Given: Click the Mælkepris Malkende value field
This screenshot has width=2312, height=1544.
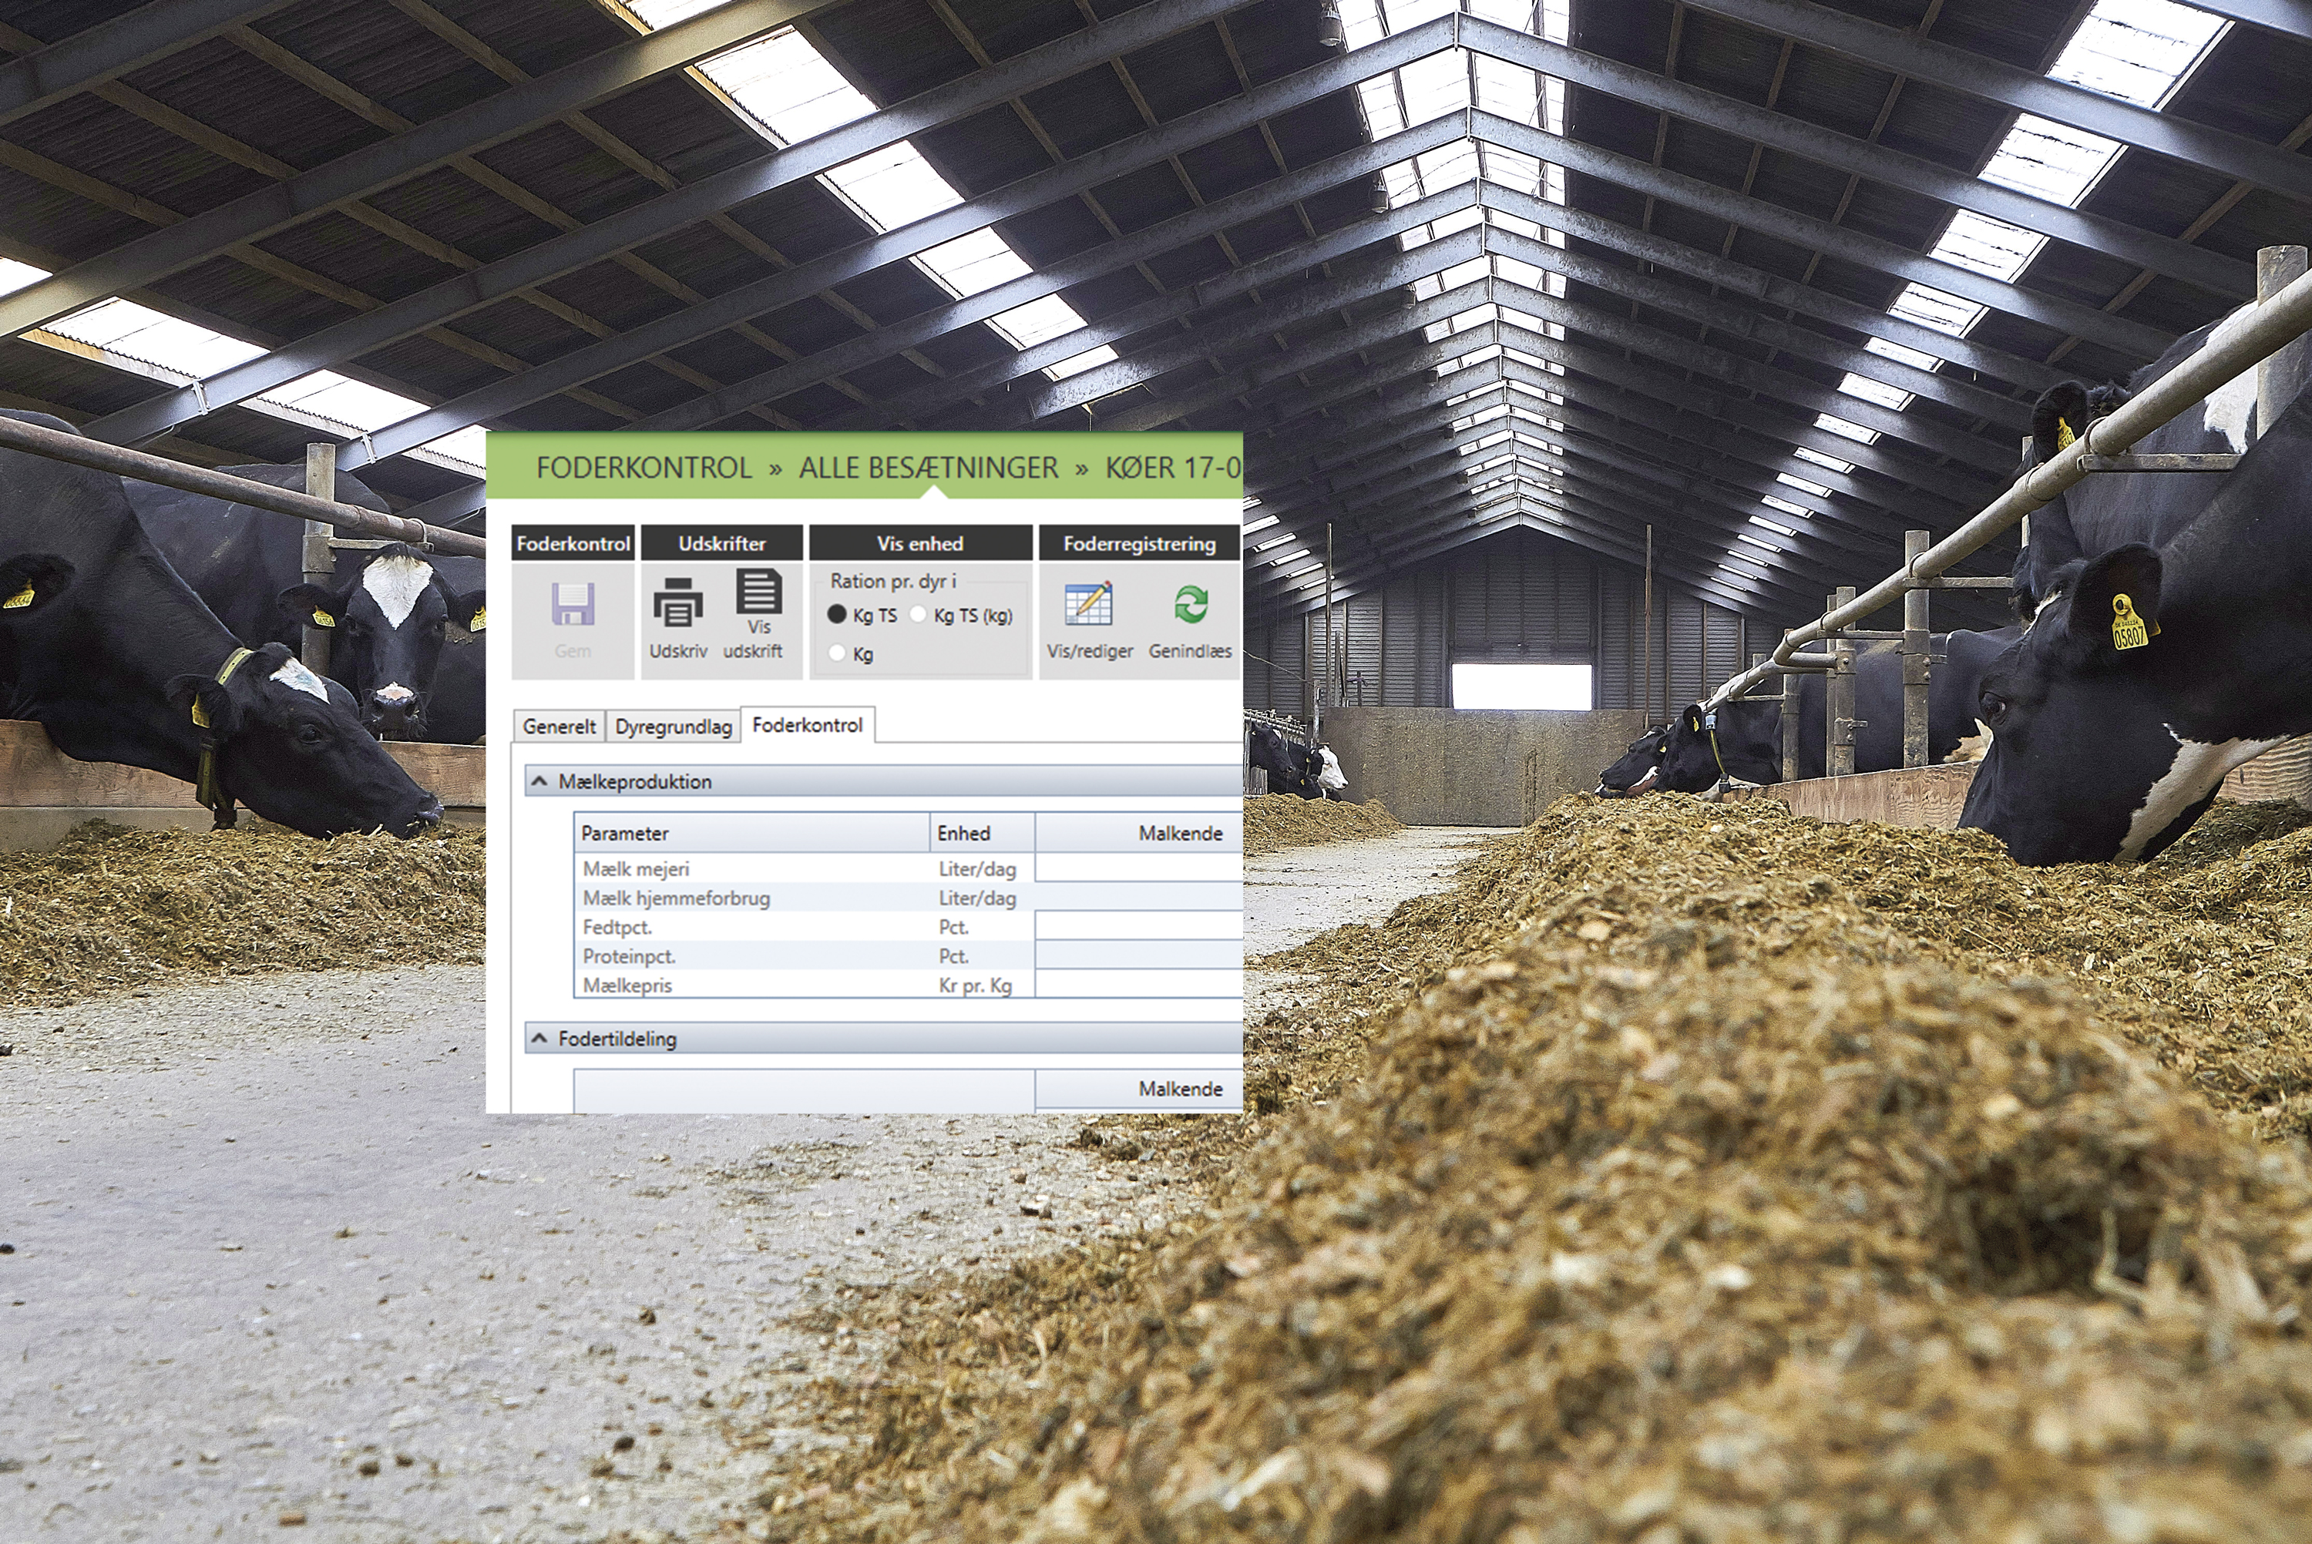Looking at the screenshot, I should [1138, 984].
